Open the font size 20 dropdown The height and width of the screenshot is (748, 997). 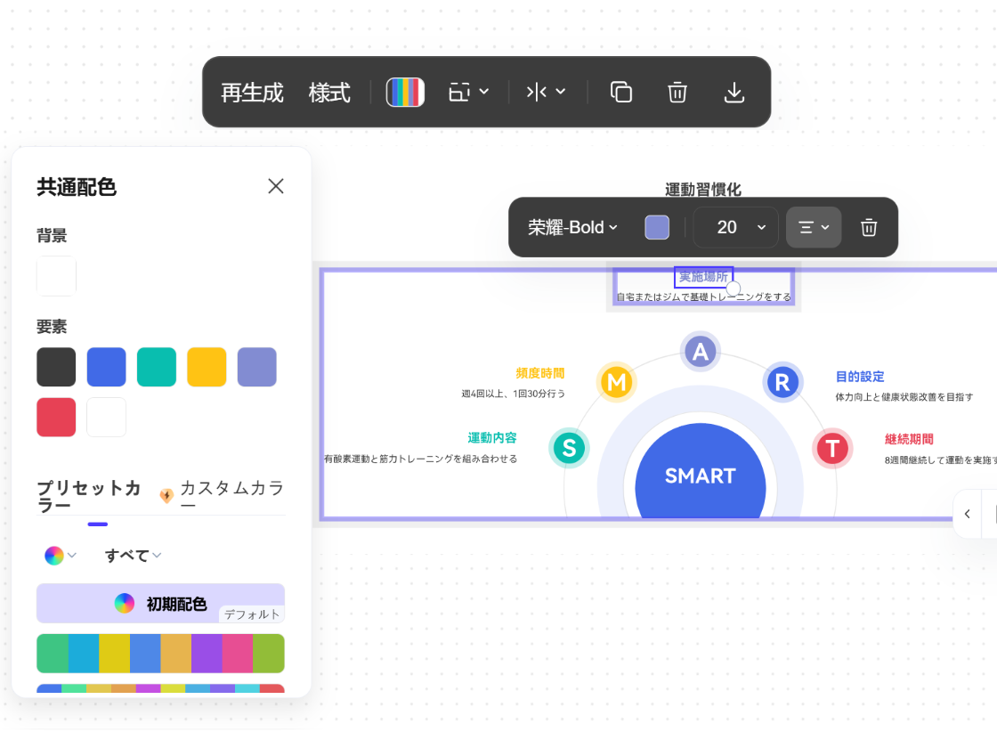[x=735, y=227]
